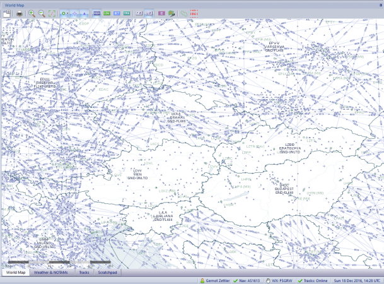
Task: Click the map layers icon near LIVE
Action: pyautogui.click(x=171, y=13)
